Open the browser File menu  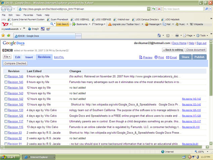(x=4, y=15)
